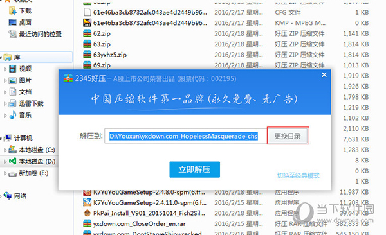Click the 计算机 computer icon

tap(8, 138)
